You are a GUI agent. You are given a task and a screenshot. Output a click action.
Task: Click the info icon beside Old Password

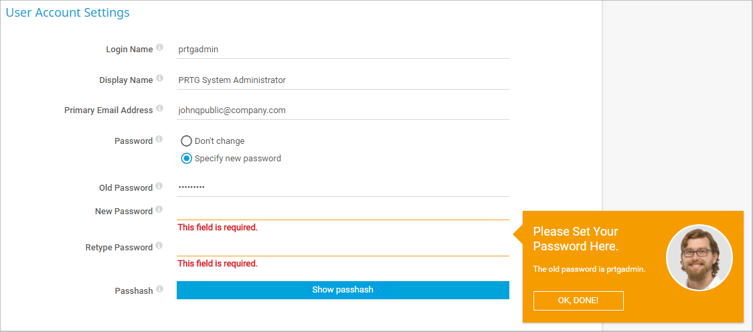tap(159, 187)
